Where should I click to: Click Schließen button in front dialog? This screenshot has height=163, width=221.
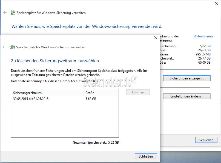point(146,156)
